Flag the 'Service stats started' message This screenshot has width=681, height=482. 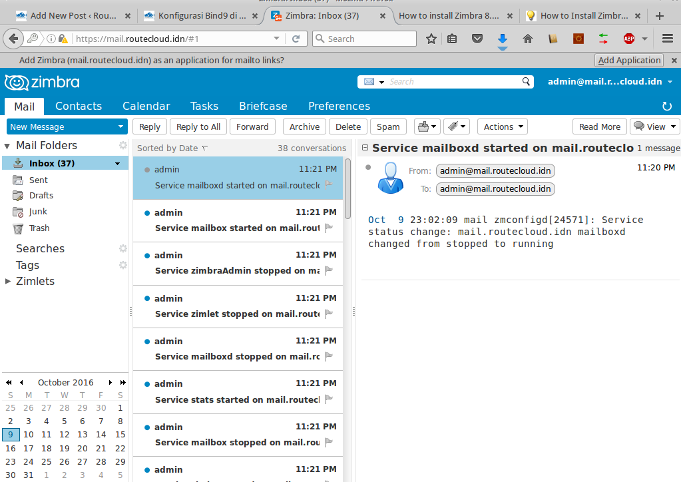[x=329, y=399]
